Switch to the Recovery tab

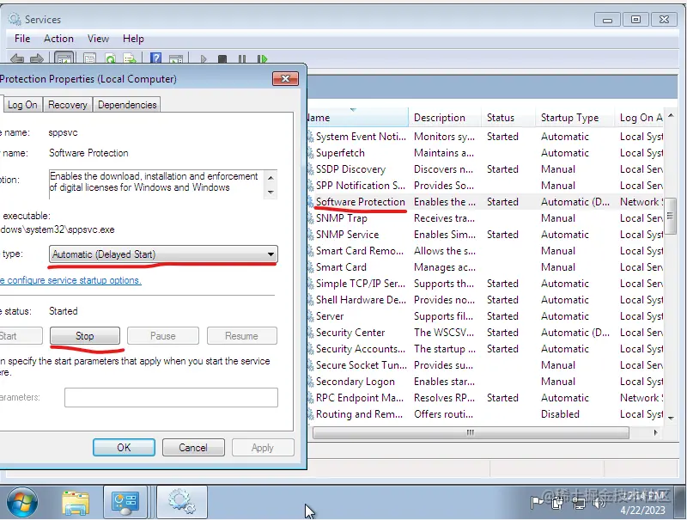68,105
